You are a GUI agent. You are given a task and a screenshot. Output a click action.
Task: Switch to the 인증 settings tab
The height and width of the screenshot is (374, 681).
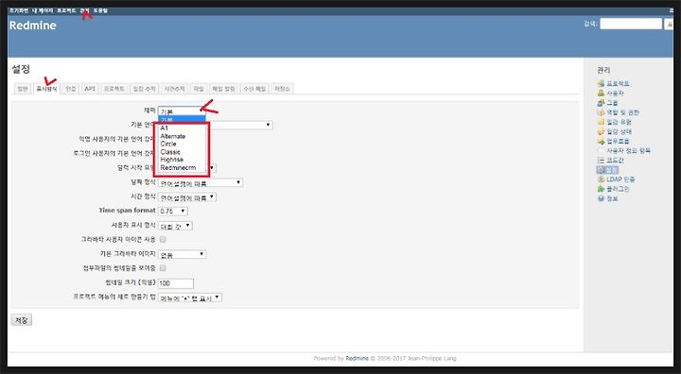[70, 89]
